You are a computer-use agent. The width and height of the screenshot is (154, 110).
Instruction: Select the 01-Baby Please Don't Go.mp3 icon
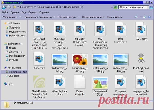pyautogui.click(x=80, y=30)
